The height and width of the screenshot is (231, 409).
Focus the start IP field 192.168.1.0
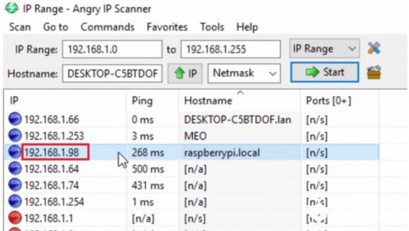tap(112, 49)
